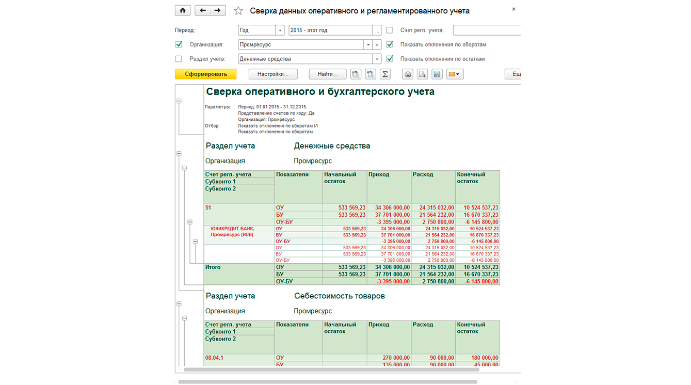Enable the Раздел учета filter checkbox
Image resolution: width=691 pixels, height=385 pixels.
[x=179, y=59]
